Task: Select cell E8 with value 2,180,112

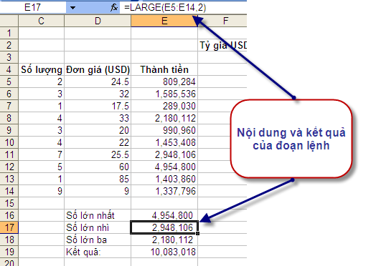Action: [164, 118]
